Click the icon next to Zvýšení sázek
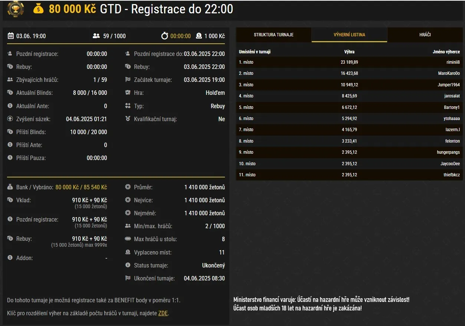This screenshot has width=465, height=326. coord(10,119)
